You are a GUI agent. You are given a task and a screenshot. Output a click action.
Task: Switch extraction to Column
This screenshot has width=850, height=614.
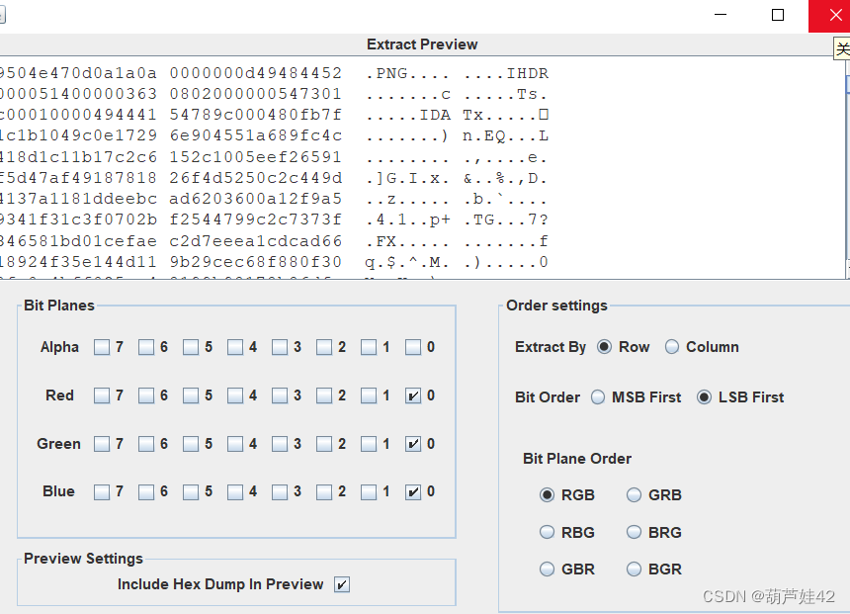[672, 347]
